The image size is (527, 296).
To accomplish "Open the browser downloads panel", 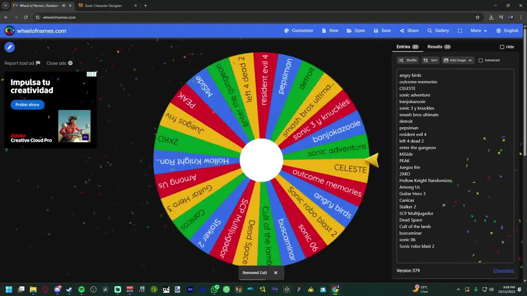I will click(x=491, y=17).
